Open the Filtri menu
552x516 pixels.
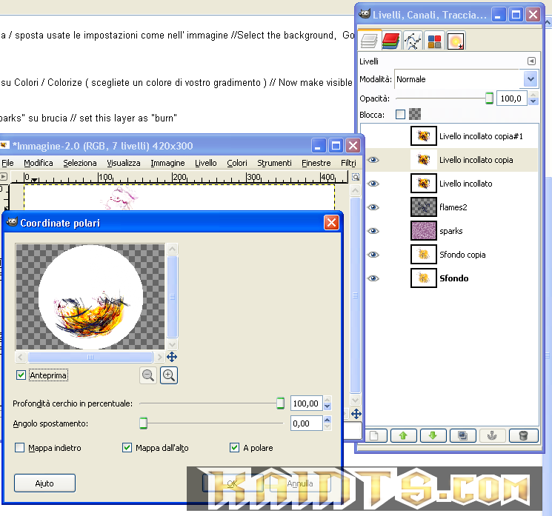[348, 163]
